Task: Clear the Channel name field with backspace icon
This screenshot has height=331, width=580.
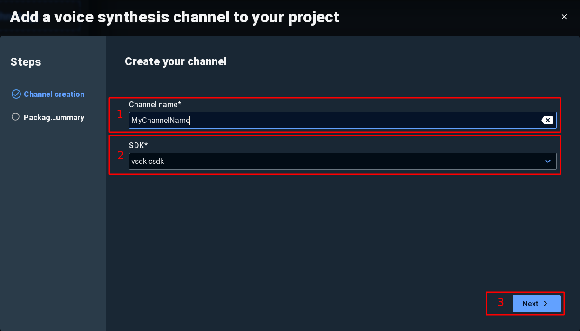Action: (x=547, y=121)
